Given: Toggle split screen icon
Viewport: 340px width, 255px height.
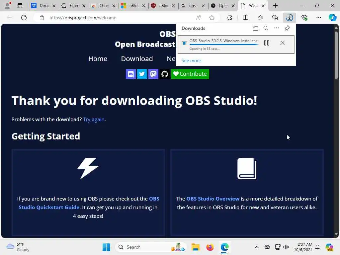Looking at the screenshot, I should tap(245, 18).
